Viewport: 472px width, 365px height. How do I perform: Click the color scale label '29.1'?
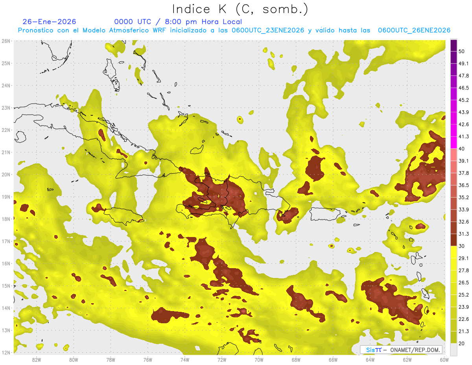click(463, 258)
